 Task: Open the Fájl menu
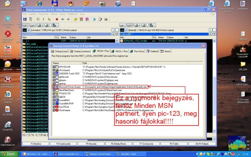(25, 14)
